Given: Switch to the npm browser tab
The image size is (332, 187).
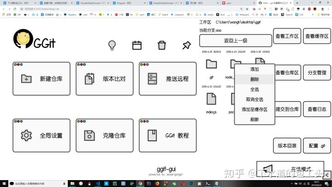Looking at the screenshot, I should click(x=238, y=3).
